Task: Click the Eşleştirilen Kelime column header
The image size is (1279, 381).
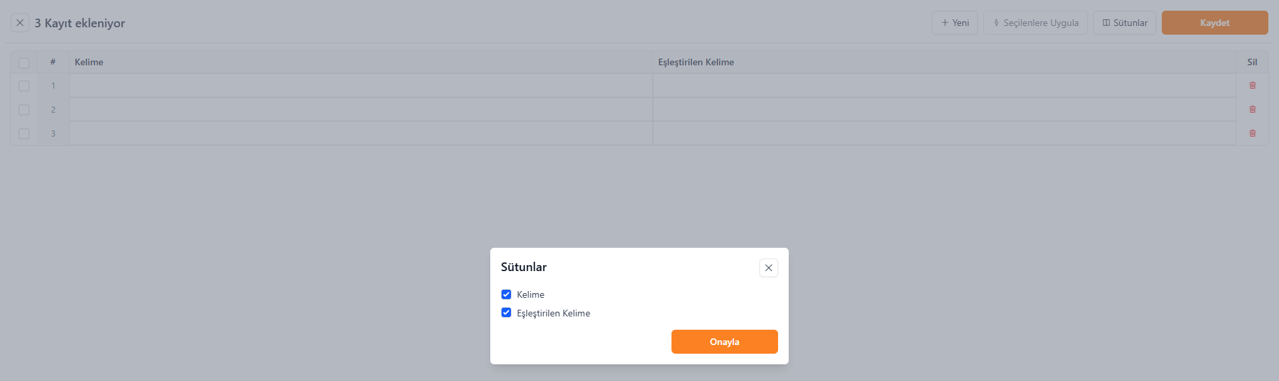Action: [x=696, y=62]
